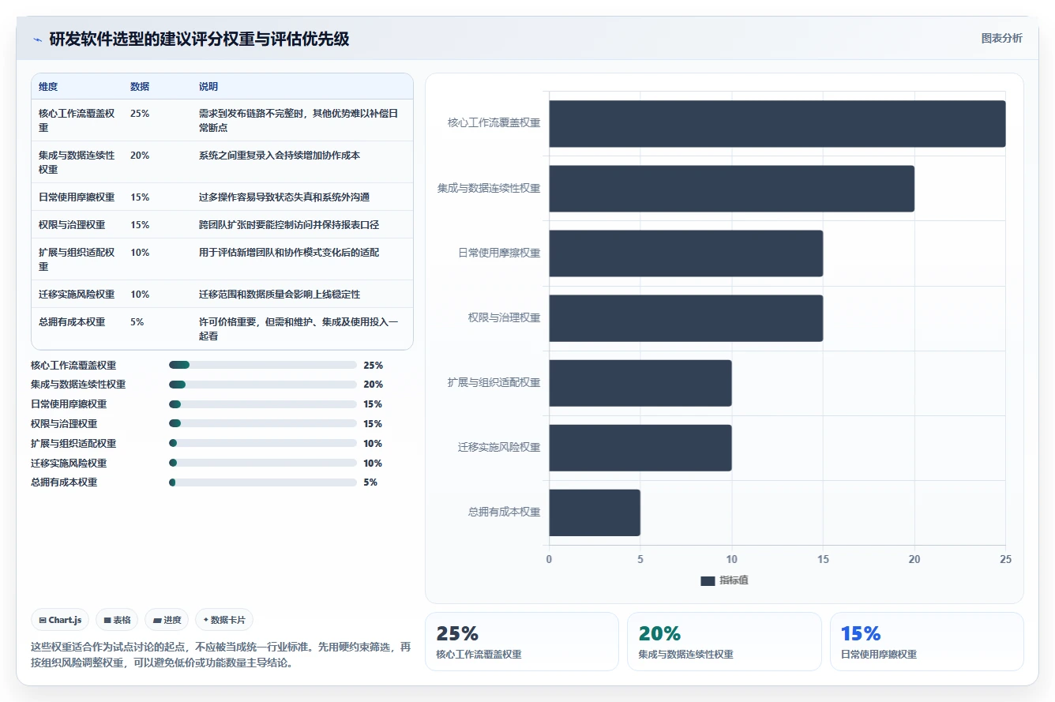Click the table cell 扩展与组织适配权重

coord(77,260)
